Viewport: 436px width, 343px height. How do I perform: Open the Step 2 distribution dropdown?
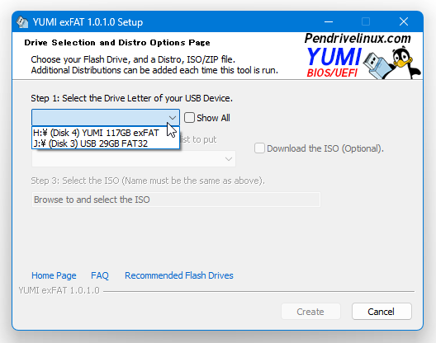tap(134, 159)
